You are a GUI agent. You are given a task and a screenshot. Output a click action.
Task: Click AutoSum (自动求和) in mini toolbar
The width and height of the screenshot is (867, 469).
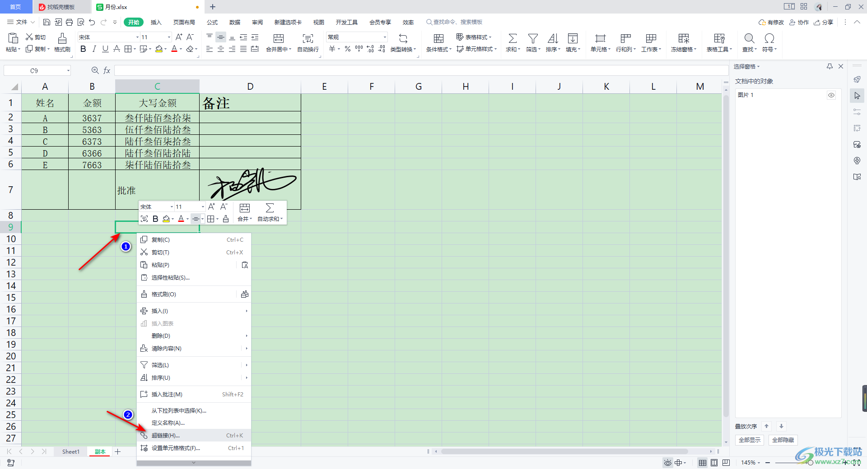[x=270, y=213]
